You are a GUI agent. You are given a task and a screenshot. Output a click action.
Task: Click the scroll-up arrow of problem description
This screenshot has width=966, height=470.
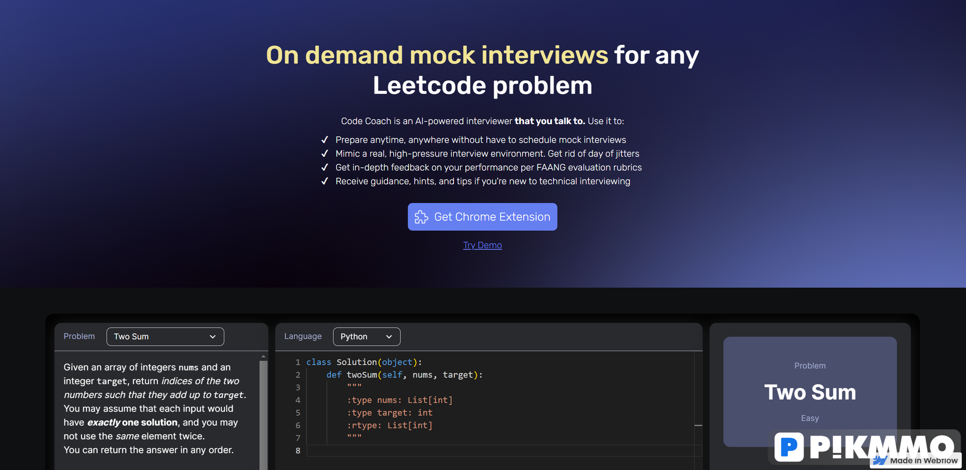[x=263, y=356]
